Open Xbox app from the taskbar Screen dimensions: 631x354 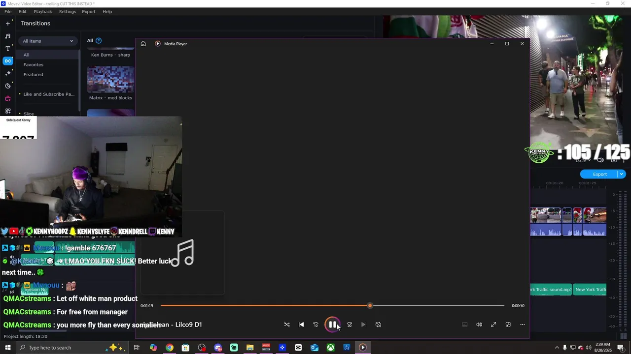coord(330,348)
